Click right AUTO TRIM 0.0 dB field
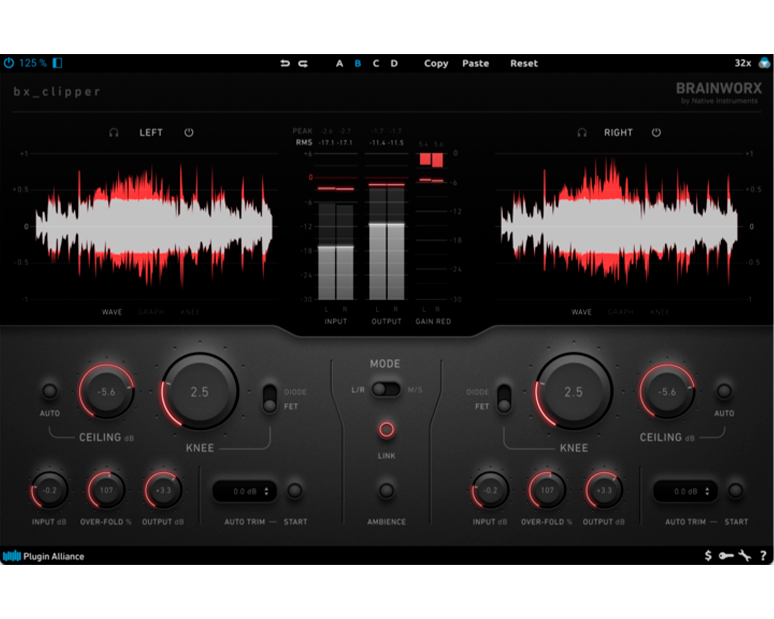Screen dimensions: 774x619 [685, 491]
